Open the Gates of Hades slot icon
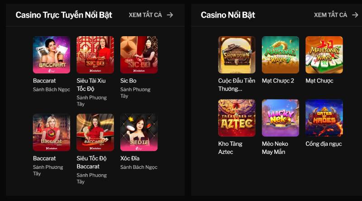 point(324,118)
